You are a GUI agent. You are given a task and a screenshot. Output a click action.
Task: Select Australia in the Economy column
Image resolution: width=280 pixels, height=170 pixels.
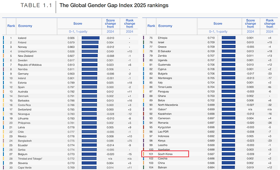tap(23, 92)
